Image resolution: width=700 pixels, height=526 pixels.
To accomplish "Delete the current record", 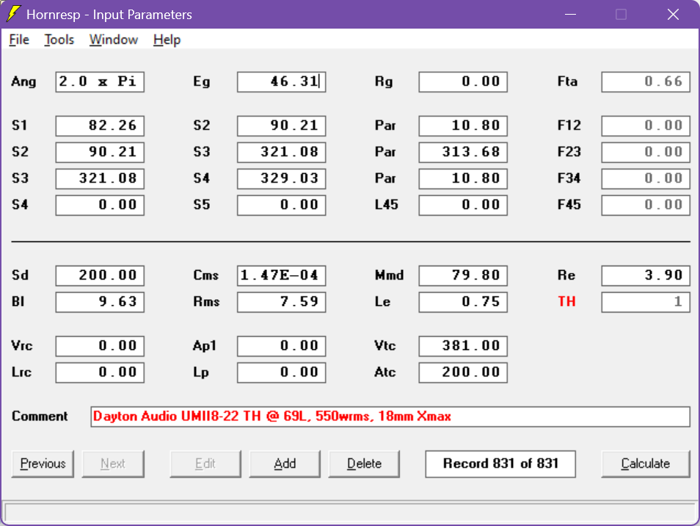I will coord(364,464).
